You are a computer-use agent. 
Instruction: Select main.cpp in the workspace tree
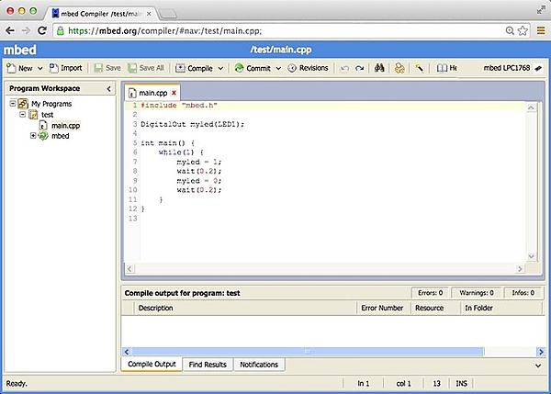tap(65, 126)
